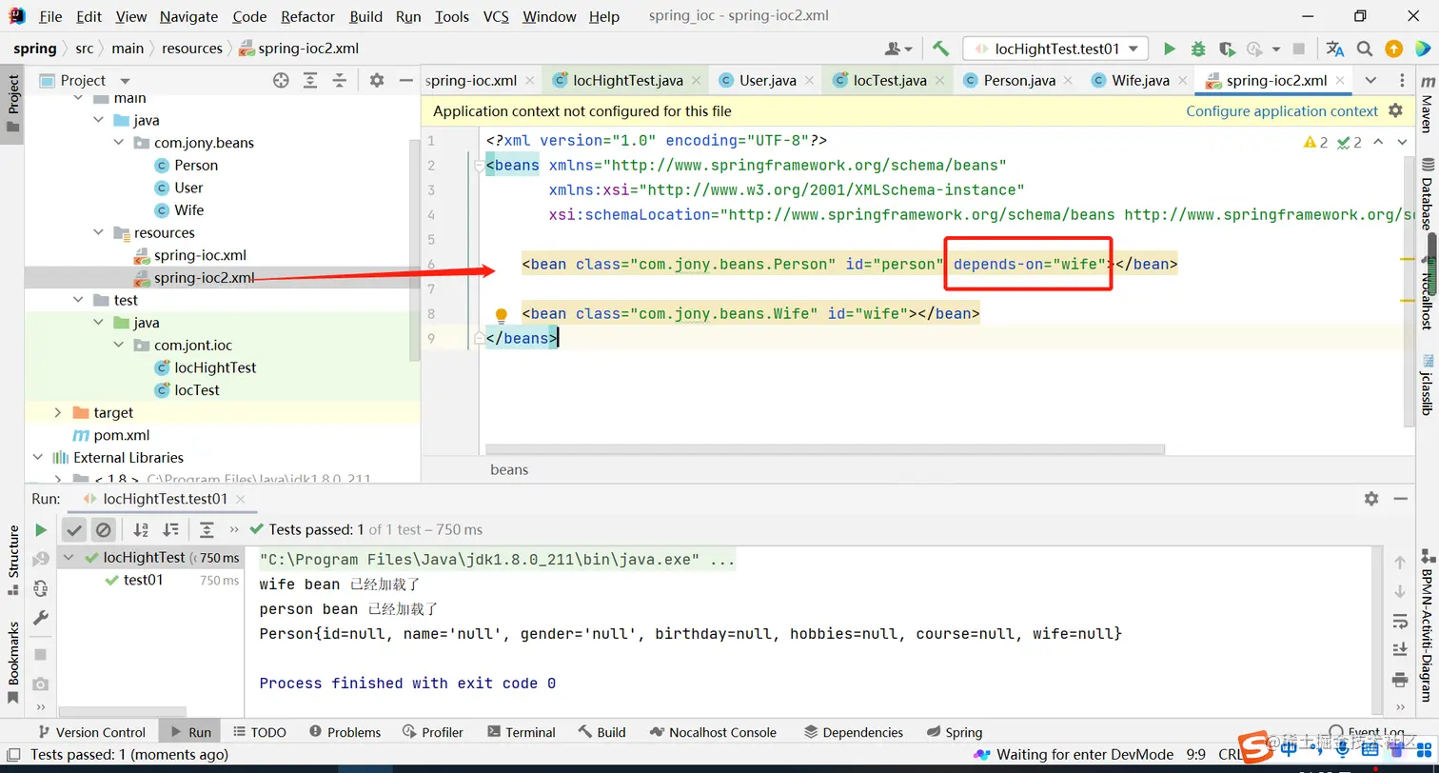This screenshot has height=773, width=1439.
Task: Toggle soft-wrap in Run console
Action: (x=1400, y=622)
